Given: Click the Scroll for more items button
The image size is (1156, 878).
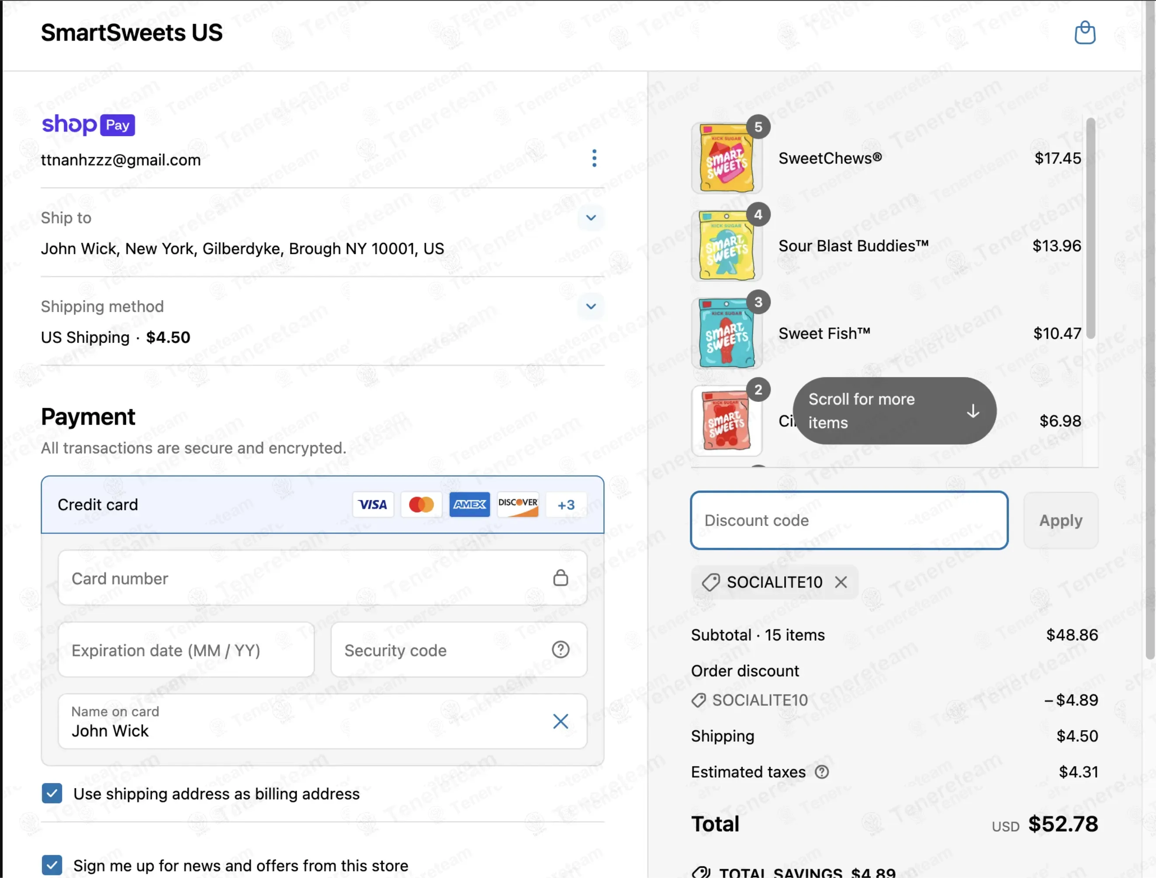Looking at the screenshot, I should click(894, 411).
